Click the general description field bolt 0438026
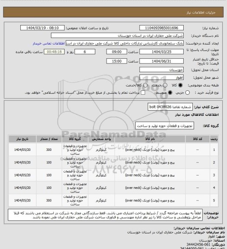The height and width of the screenshot is (249, 227). (x=170, y=107)
